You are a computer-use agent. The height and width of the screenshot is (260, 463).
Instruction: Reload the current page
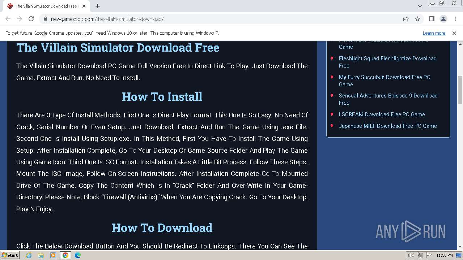click(31, 19)
